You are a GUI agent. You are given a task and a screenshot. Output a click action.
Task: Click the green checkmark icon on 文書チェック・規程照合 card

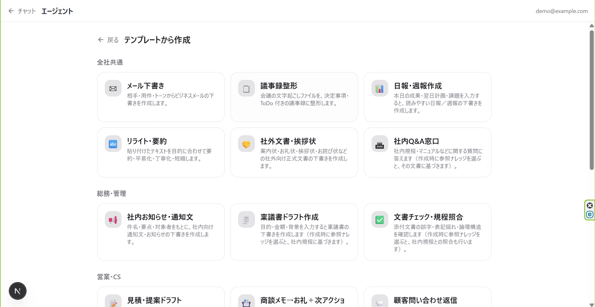380,220
